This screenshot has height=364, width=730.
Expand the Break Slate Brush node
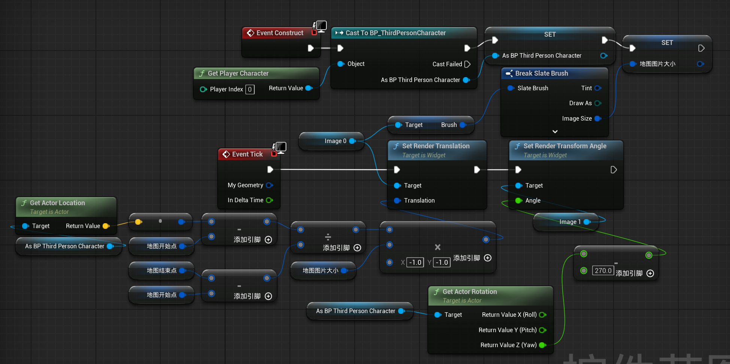[x=555, y=131]
